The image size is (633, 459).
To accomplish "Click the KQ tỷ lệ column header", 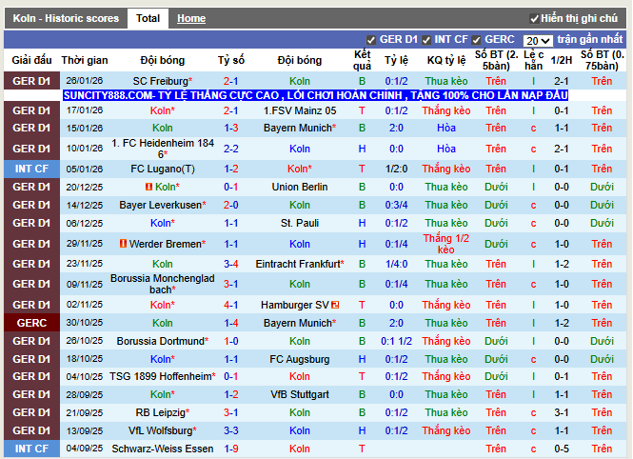I will [x=446, y=60].
